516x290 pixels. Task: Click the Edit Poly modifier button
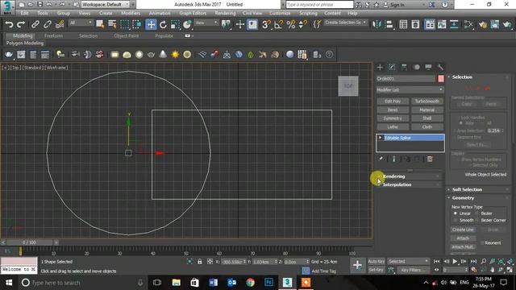[393, 101]
